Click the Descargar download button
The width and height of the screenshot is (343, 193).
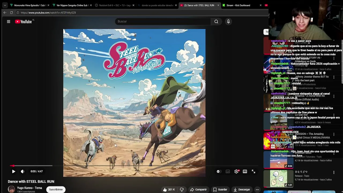[x=242, y=190]
